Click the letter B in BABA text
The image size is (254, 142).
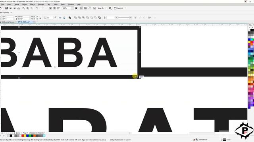click(70, 52)
